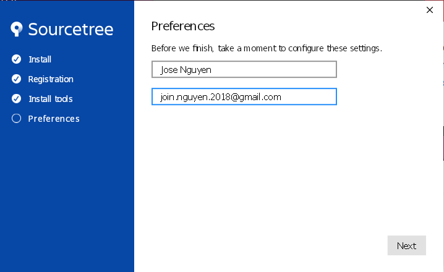
Task: Focus the Jose Nguyen name field
Action: pos(244,69)
